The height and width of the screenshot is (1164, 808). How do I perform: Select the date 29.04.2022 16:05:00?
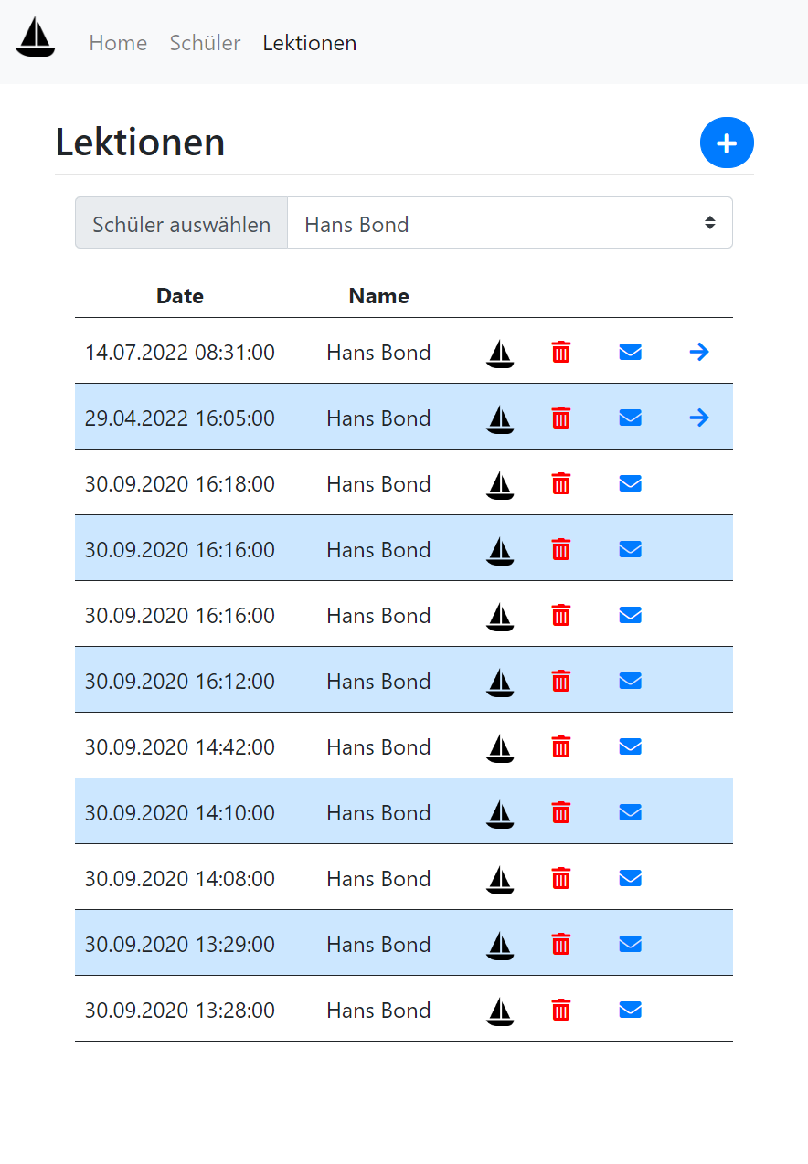(180, 418)
